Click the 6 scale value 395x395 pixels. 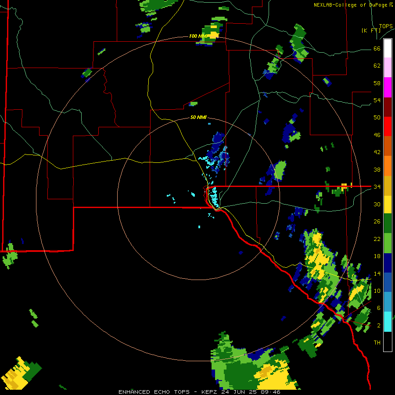click(x=379, y=308)
